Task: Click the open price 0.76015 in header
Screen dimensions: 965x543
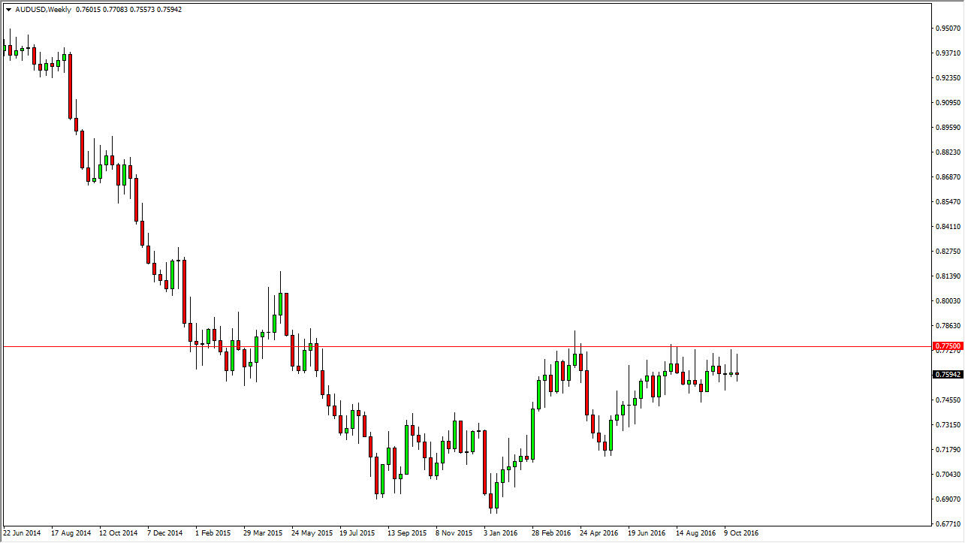Action: coord(87,9)
